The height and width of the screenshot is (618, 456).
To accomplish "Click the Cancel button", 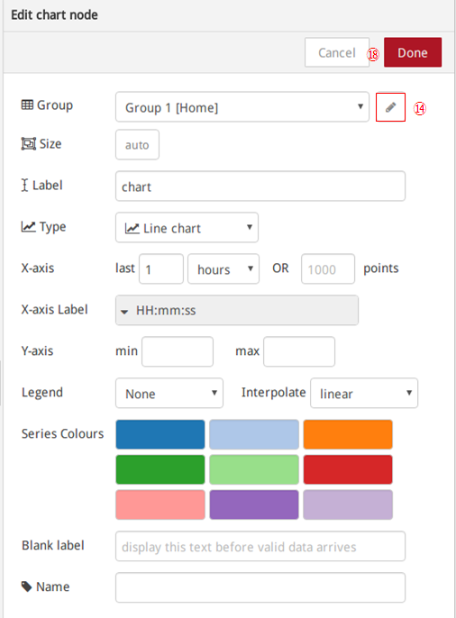I will coord(337,52).
